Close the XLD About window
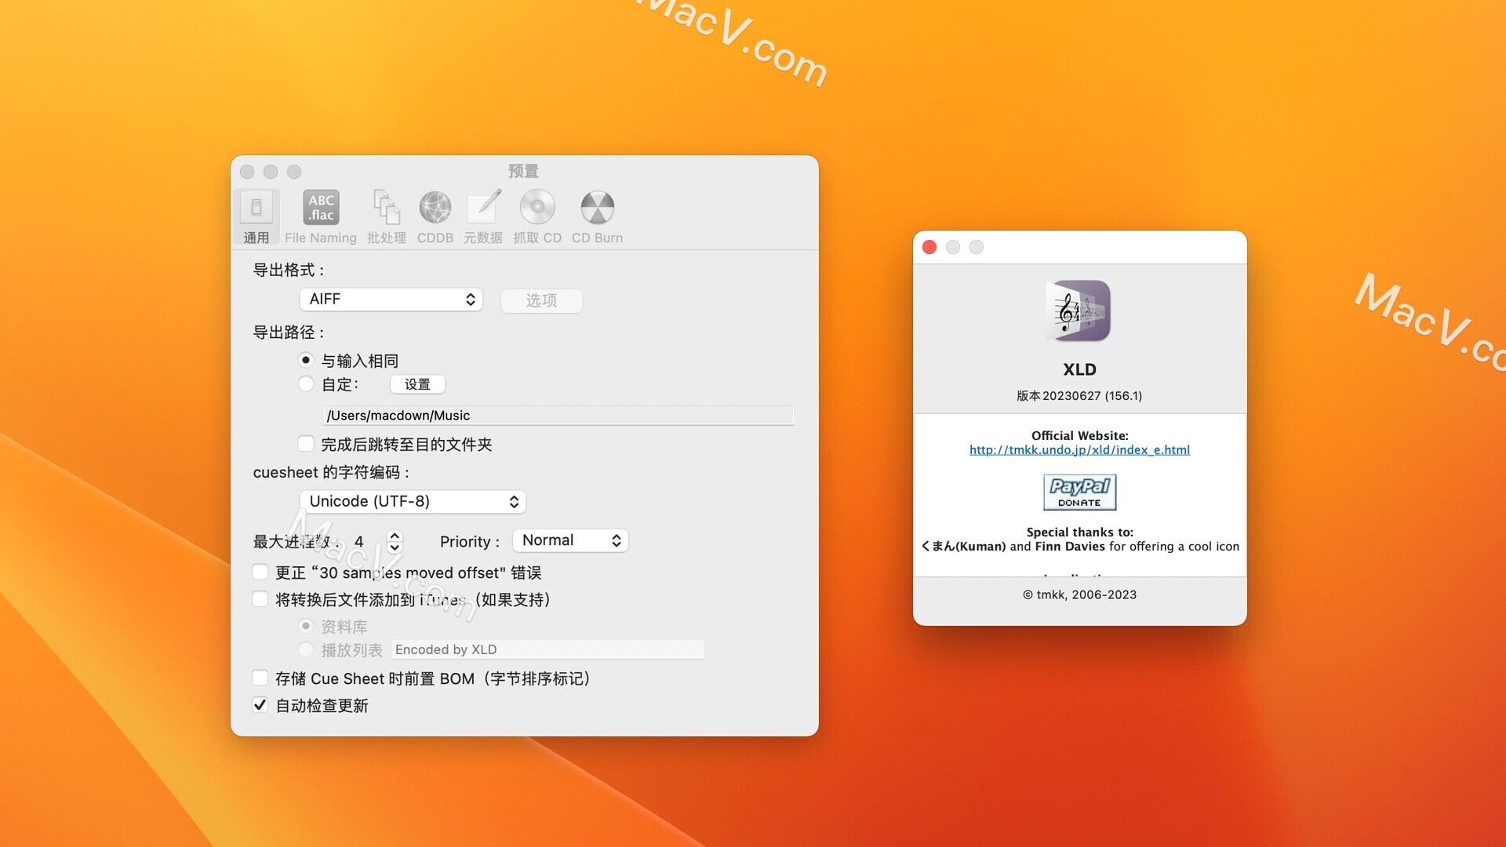This screenshot has width=1506, height=847. coord(929,247)
